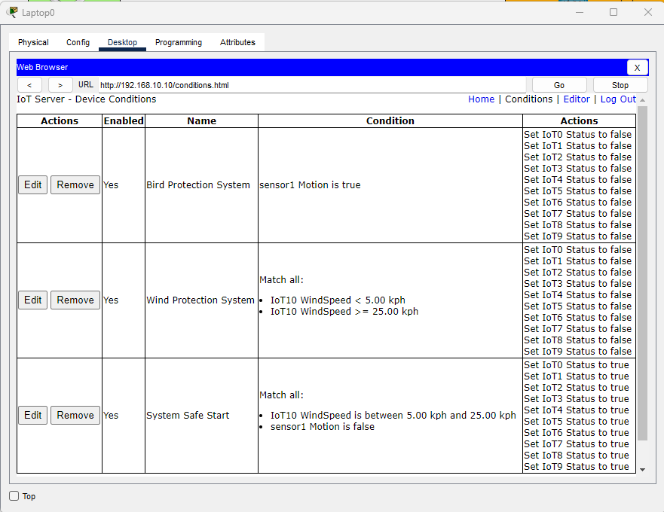Viewport: 664px width, 512px height.
Task: Minimize the Laptop0 window
Action: click(x=579, y=12)
